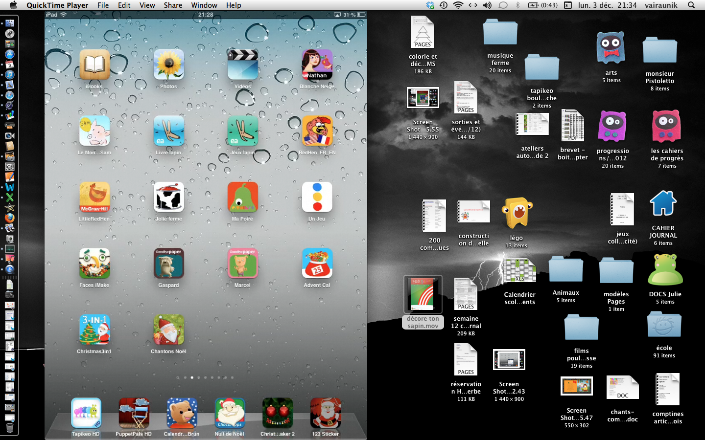Select the chants-com....doc file
Screen dimensions: 705x440
click(x=622, y=388)
